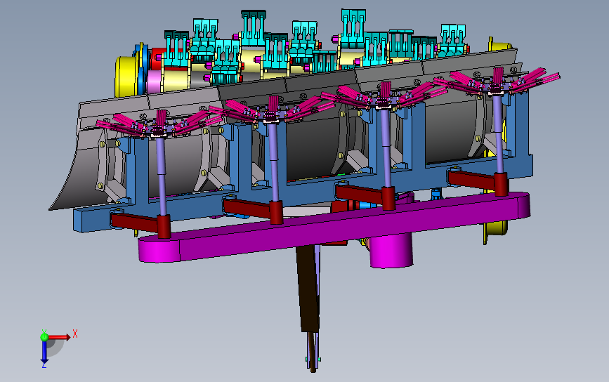Click the green Y axis sphere of the triad
This screenshot has height=382, width=609.
44,336
